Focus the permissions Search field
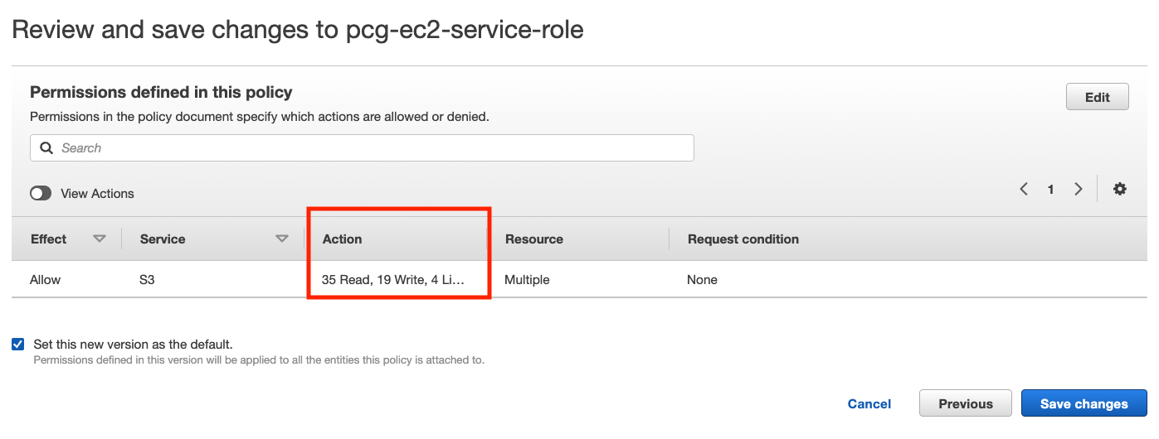 (362, 148)
